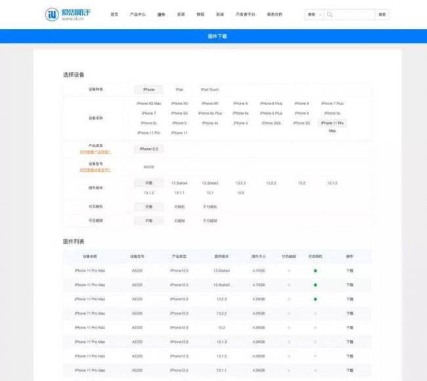Viewport: 427px width, 381px height.
Task: Open the 教程 nav item
Action: click(x=201, y=14)
